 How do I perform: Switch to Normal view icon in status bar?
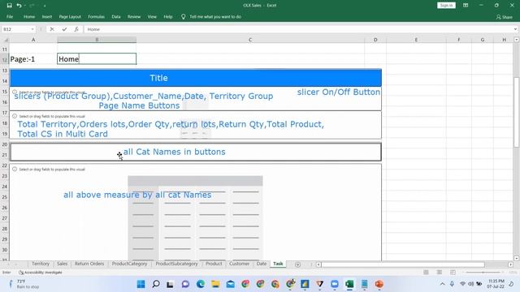[426, 273]
